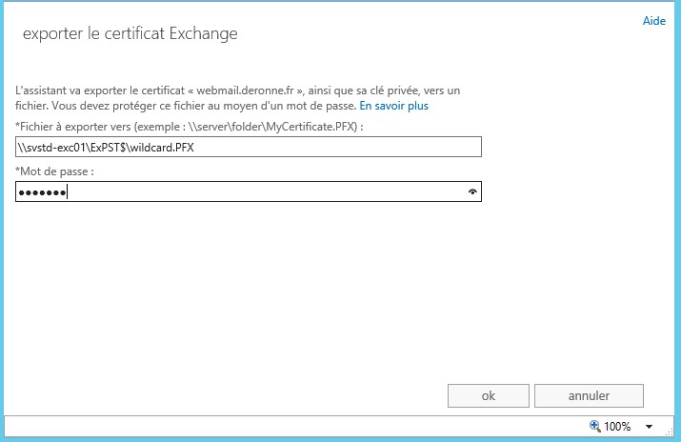
Task: Cancel with the annuler button
Action: [589, 395]
